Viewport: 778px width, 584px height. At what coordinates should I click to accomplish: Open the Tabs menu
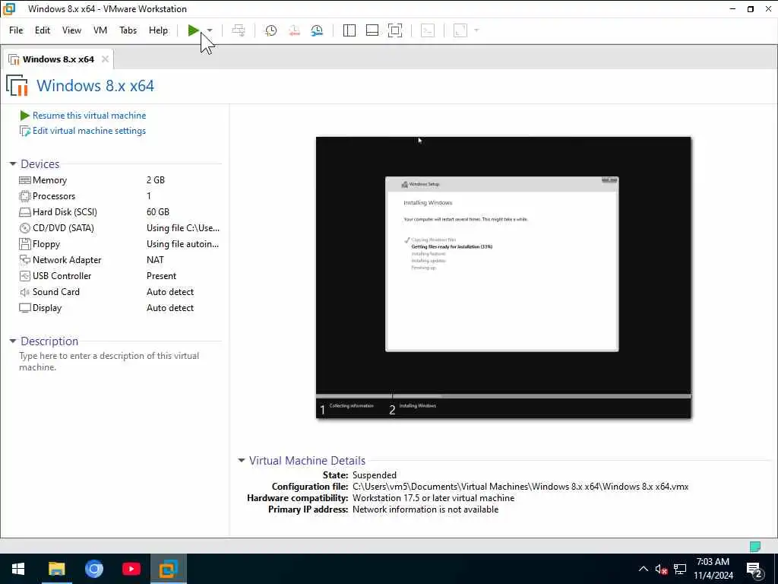click(128, 30)
